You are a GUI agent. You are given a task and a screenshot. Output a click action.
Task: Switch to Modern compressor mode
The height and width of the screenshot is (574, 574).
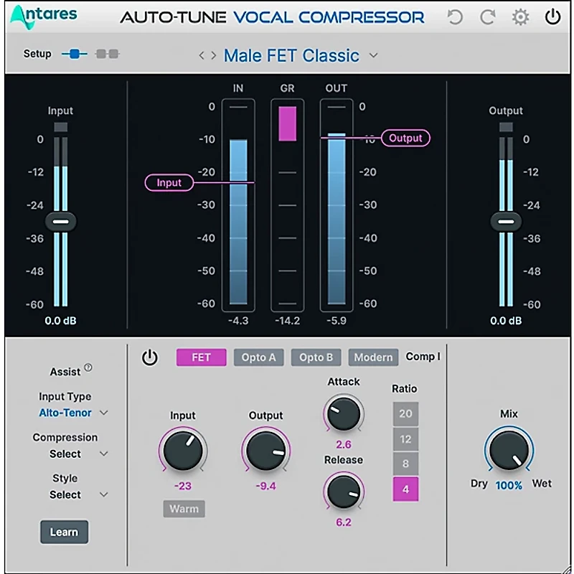(x=373, y=357)
